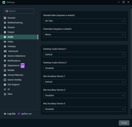The height and width of the screenshot is (127, 132).
Task: Click the Notifications bell icon
Action: coord(5,61)
